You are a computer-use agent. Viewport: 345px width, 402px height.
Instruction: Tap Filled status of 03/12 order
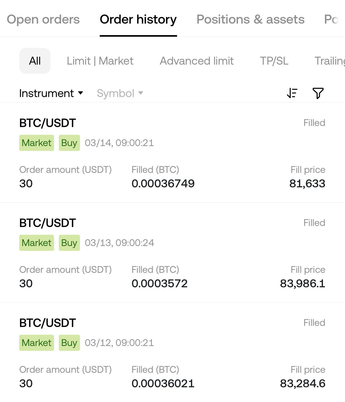(314, 323)
